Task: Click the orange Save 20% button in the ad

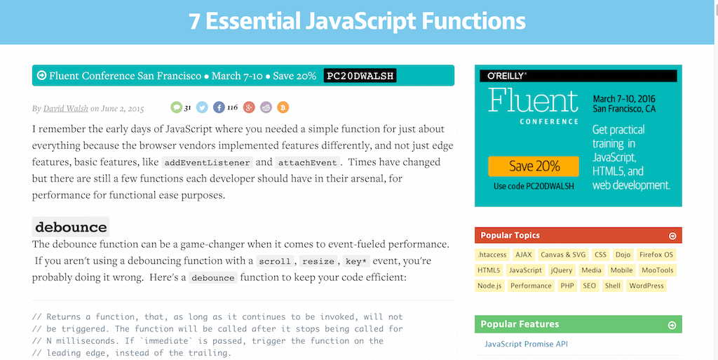Action: coord(534,166)
